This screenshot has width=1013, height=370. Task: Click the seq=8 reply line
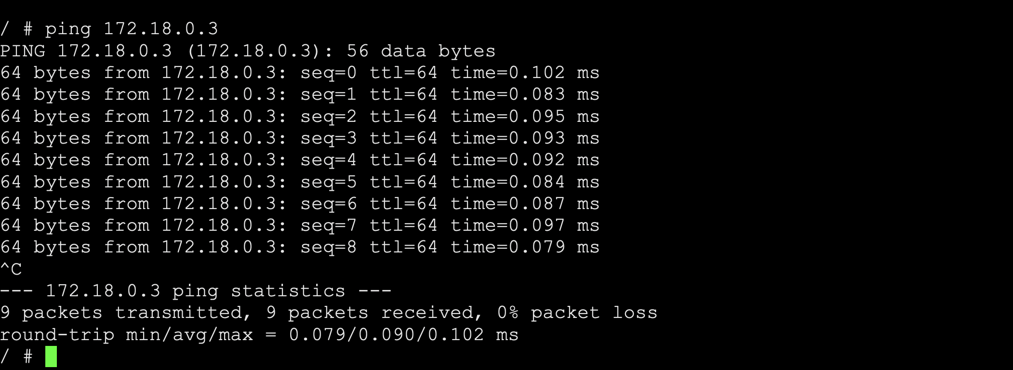300,247
